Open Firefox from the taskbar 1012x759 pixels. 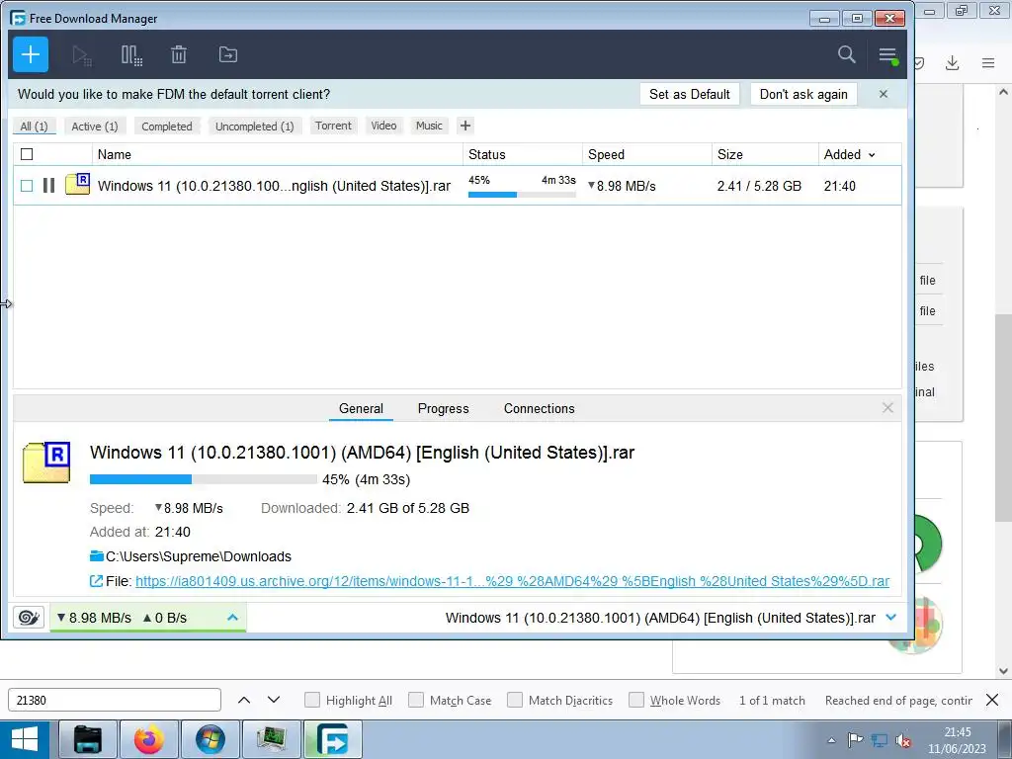click(148, 739)
